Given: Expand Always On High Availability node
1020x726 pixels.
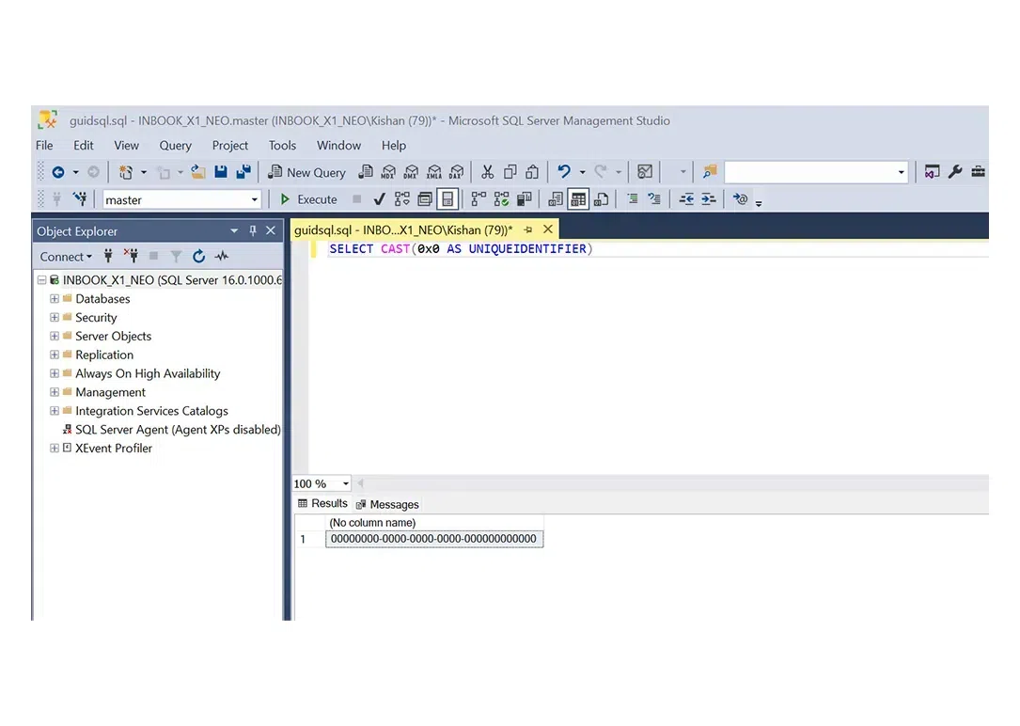Looking at the screenshot, I should 55,373.
